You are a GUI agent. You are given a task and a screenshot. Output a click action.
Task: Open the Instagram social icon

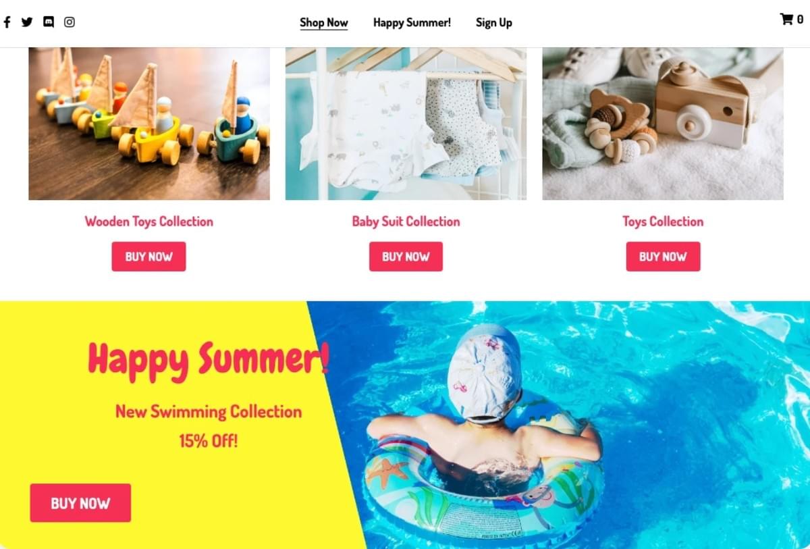tap(70, 22)
